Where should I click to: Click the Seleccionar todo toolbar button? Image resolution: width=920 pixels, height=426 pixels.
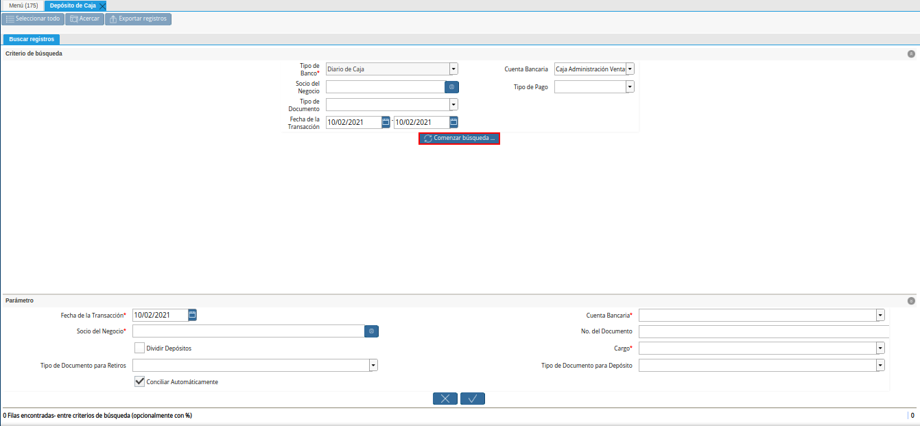click(32, 19)
